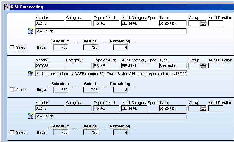This screenshot has height=142, width=234.
Task: Click Schedule days 730 in top record
Action: tap(61, 47)
